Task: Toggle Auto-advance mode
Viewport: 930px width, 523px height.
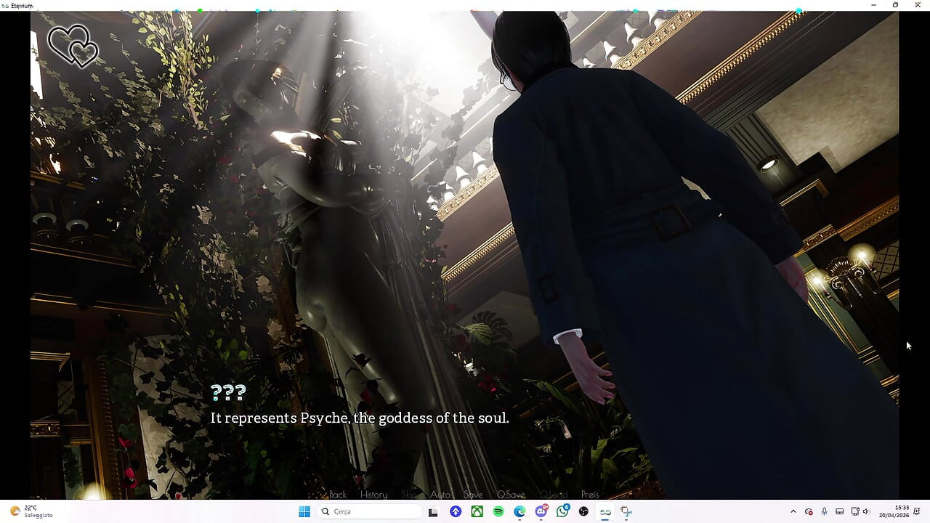Action: click(440, 495)
